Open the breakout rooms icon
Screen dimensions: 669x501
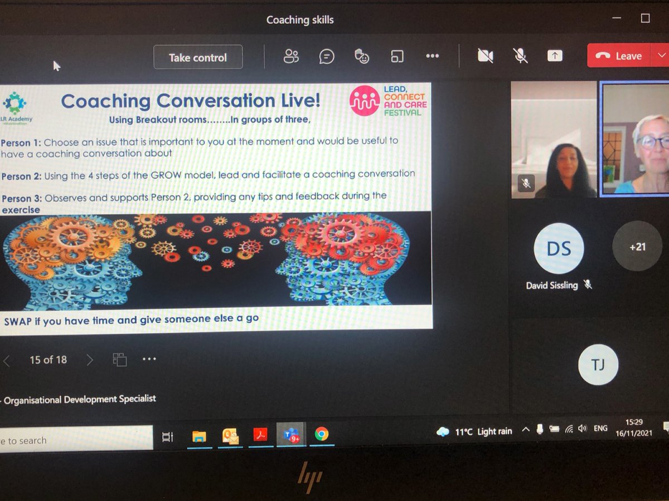coord(397,56)
